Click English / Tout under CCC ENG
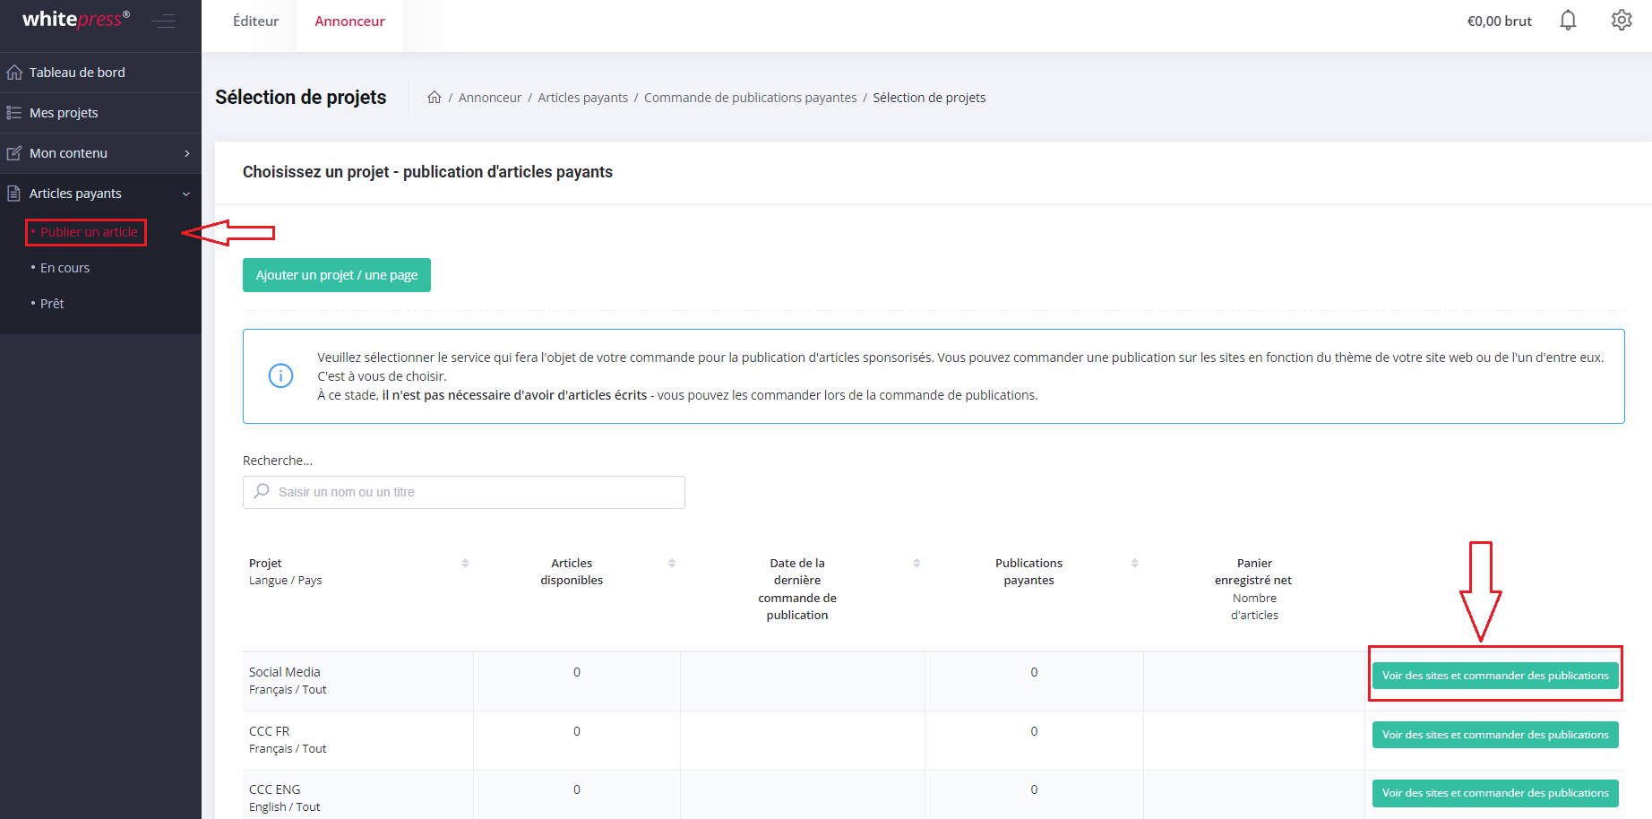 tap(284, 807)
